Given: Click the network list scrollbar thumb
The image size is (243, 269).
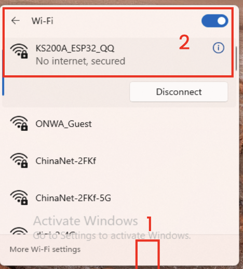Looking at the screenshot, I should 236,59.
